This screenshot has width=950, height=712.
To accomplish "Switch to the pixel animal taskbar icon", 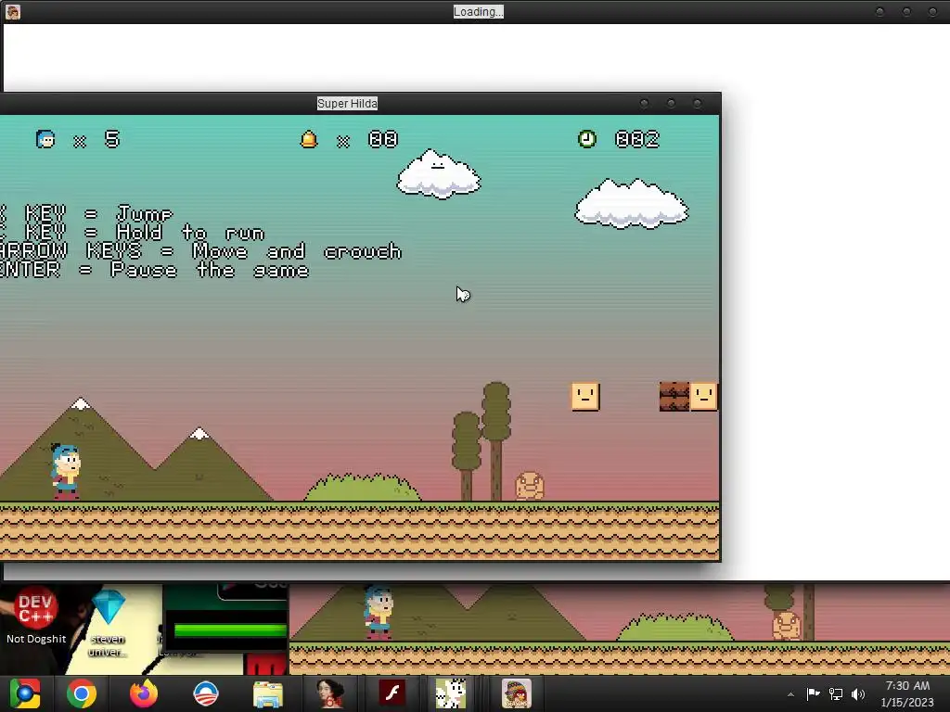I will [451, 693].
